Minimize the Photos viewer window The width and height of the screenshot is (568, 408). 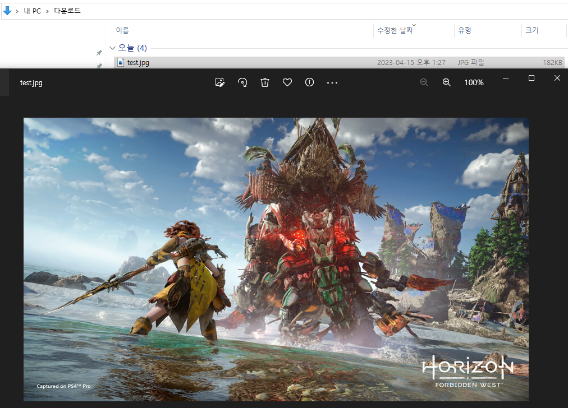[506, 78]
